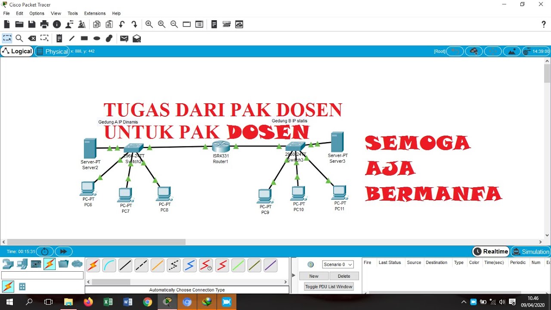Choose End Devices category
The image size is (551, 310).
22,264
